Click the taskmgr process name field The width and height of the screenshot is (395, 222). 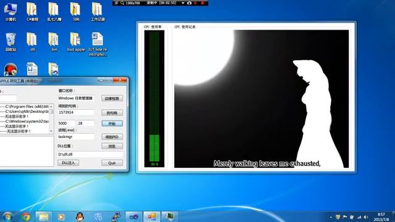tap(76, 136)
